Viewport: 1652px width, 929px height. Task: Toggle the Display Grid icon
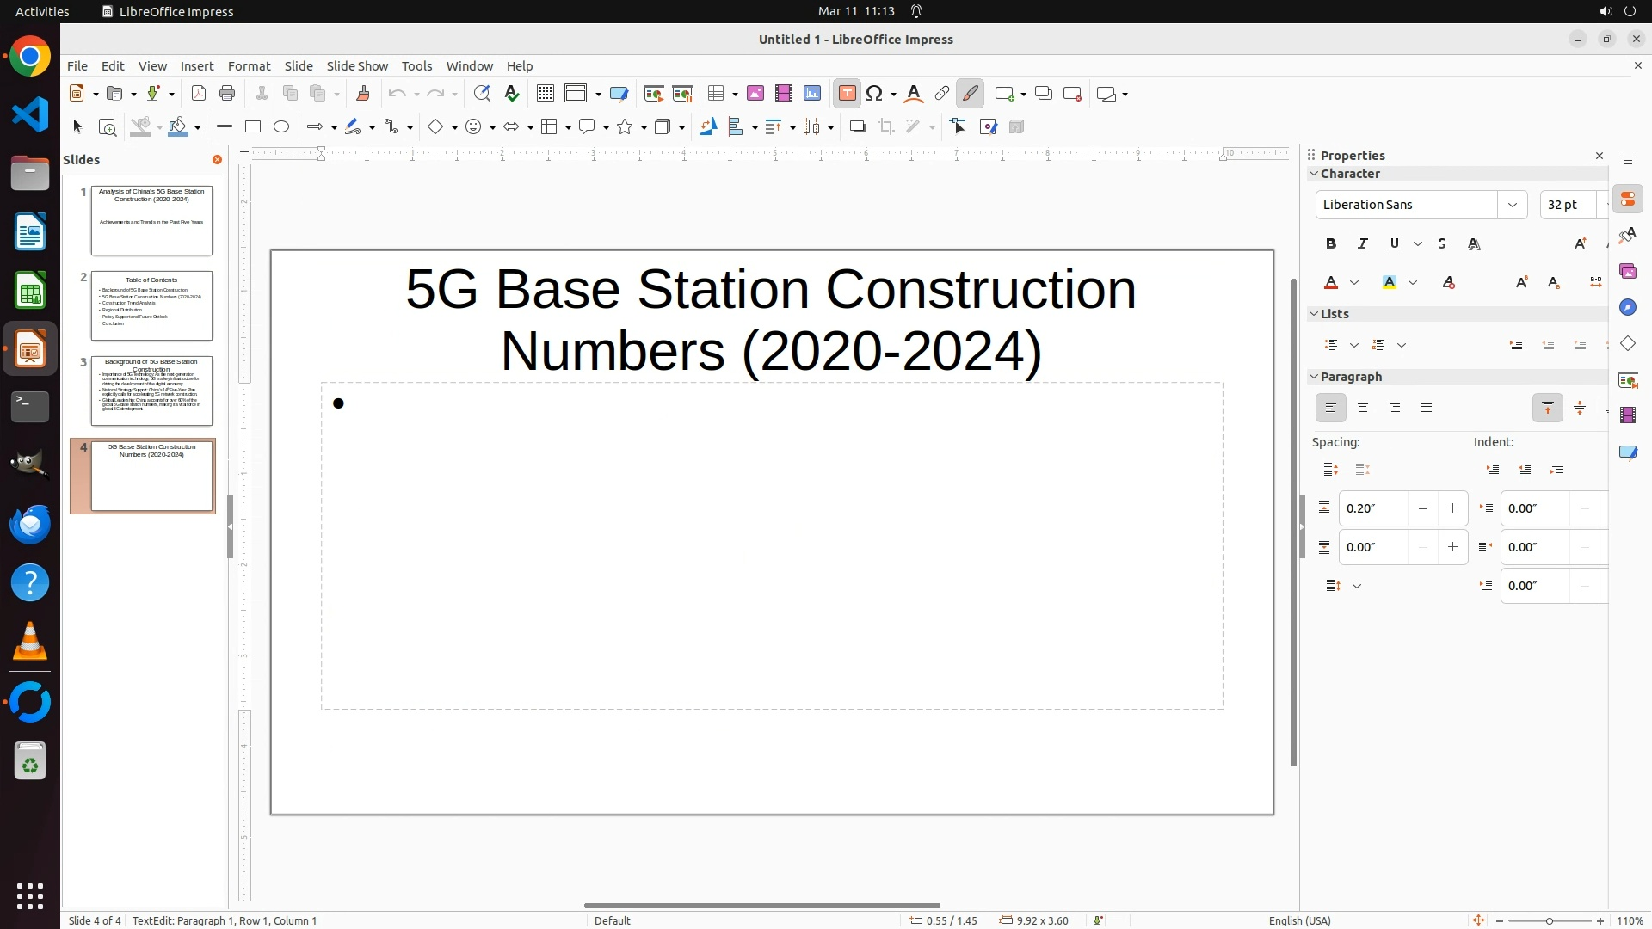(546, 94)
